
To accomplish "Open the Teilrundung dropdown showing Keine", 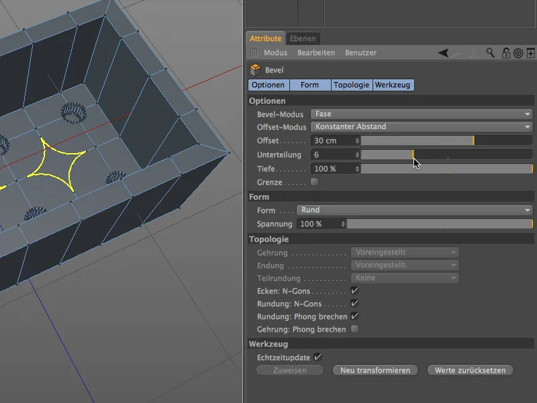I will pyautogui.click(x=405, y=278).
